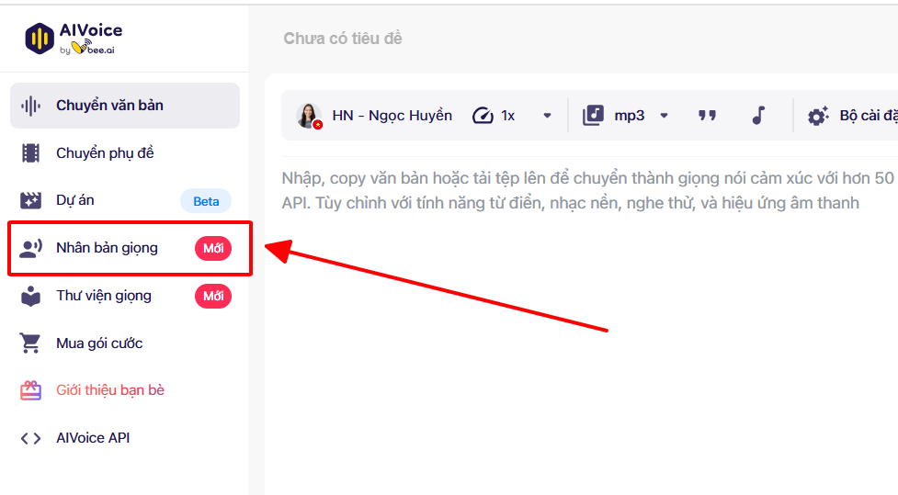Click the quotation marks icon in toolbar
The width and height of the screenshot is (898, 495).
(707, 116)
